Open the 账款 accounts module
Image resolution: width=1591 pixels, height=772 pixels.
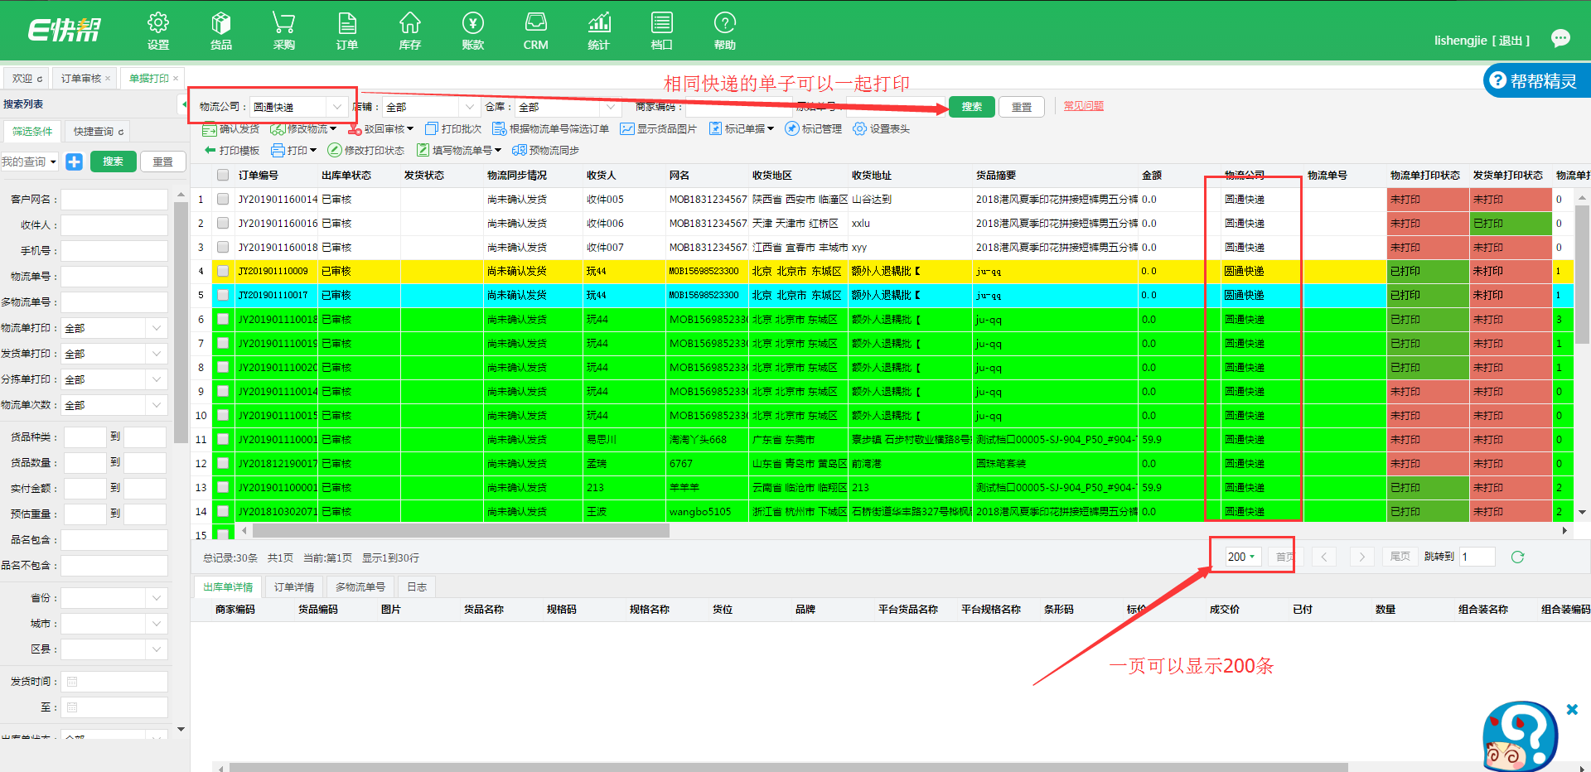point(473,31)
